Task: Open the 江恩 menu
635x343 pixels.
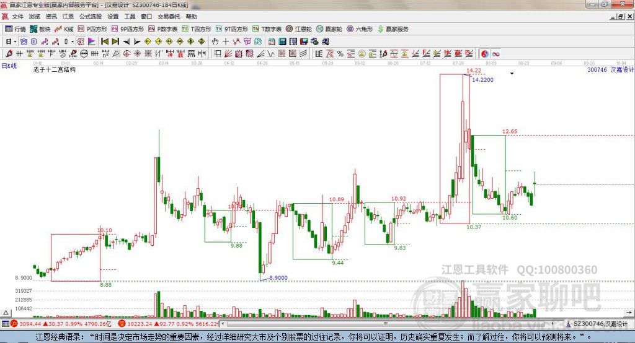Action: click(x=68, y=17)
